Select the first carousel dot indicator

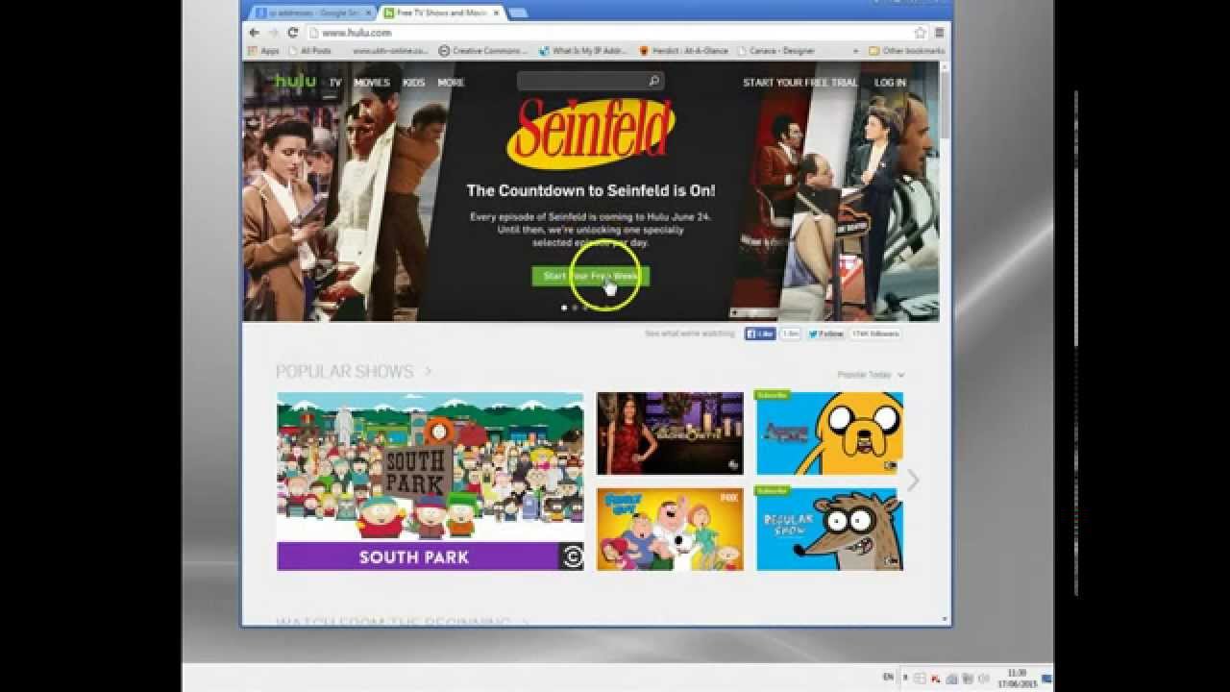(563, 308)
